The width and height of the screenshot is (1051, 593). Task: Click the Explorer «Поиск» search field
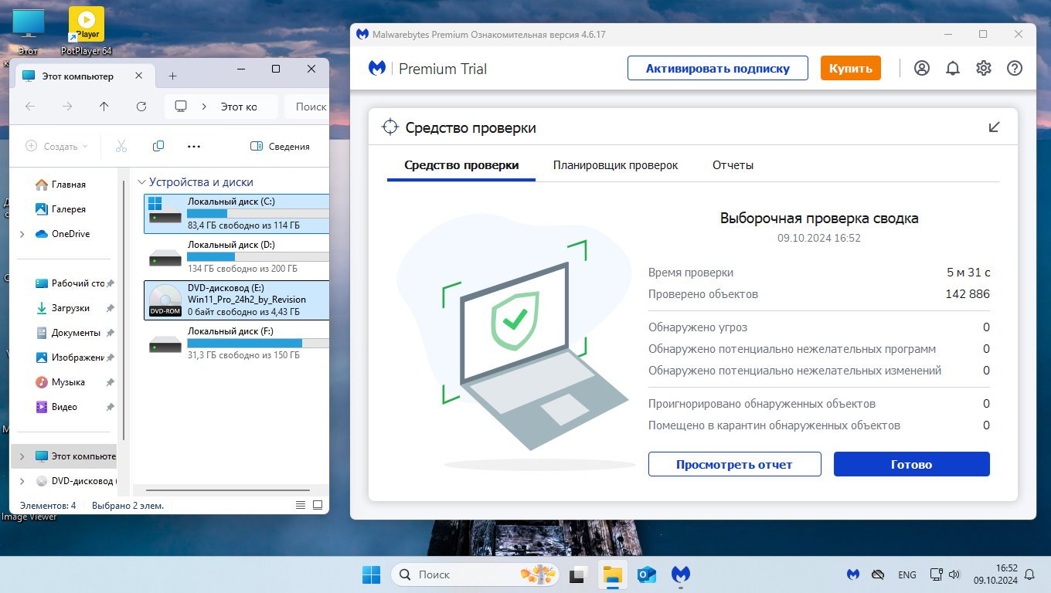(307, 107)
